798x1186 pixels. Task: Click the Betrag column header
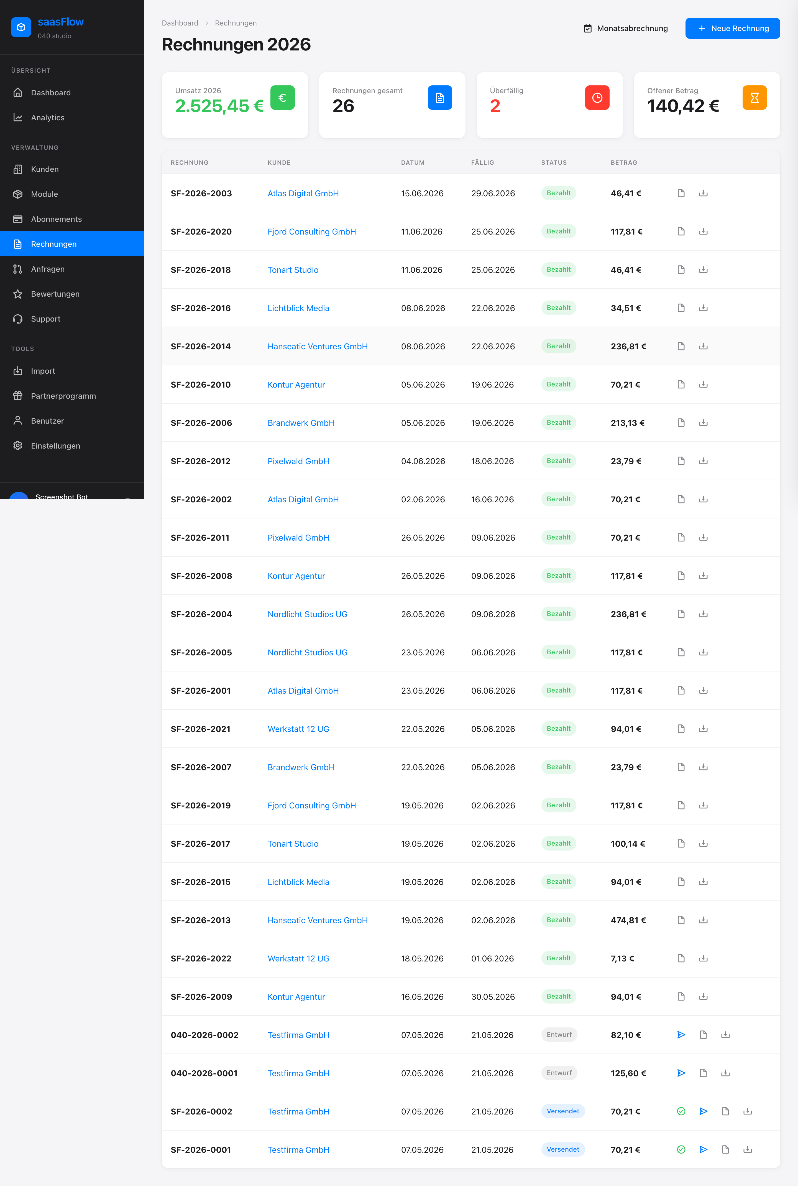coord(624,162)
